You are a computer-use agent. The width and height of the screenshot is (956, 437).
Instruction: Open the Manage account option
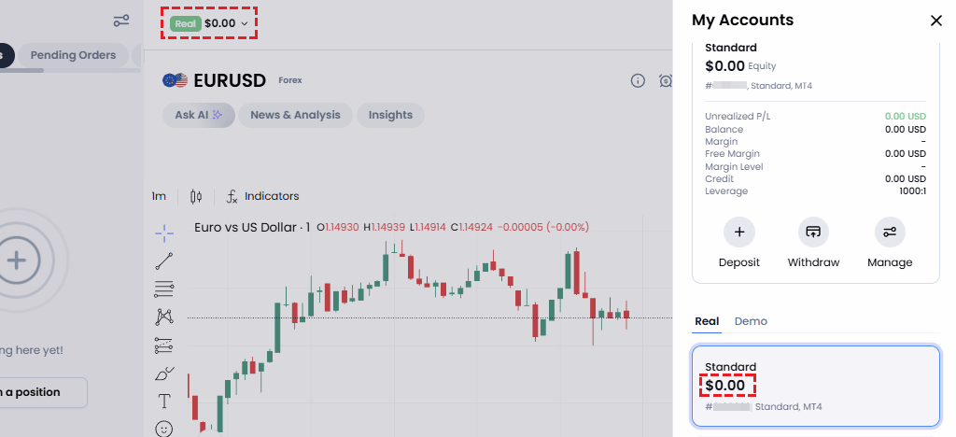point(890,243)
